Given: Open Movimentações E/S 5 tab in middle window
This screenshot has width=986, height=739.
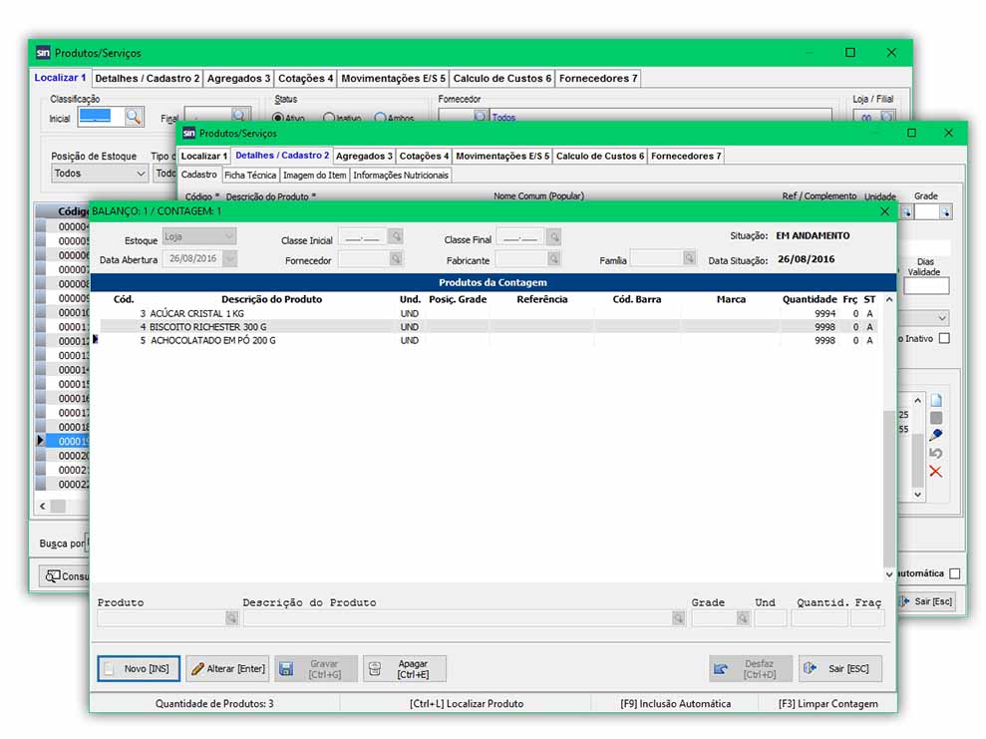Looking at the screenshot, I should (502, 156).
